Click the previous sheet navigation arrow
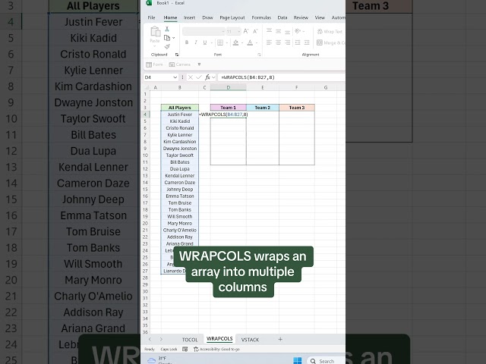486x364 pixels. pyautogui.click(x=150, y=339)
